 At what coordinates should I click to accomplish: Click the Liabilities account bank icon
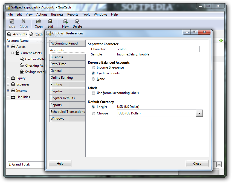(13, 97)
